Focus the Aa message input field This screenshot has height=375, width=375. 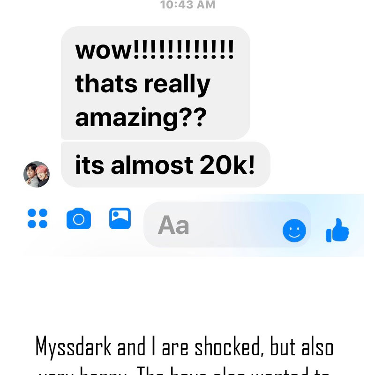227,225
